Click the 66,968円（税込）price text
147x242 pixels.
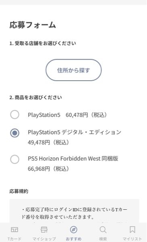(x=48, y=169)
